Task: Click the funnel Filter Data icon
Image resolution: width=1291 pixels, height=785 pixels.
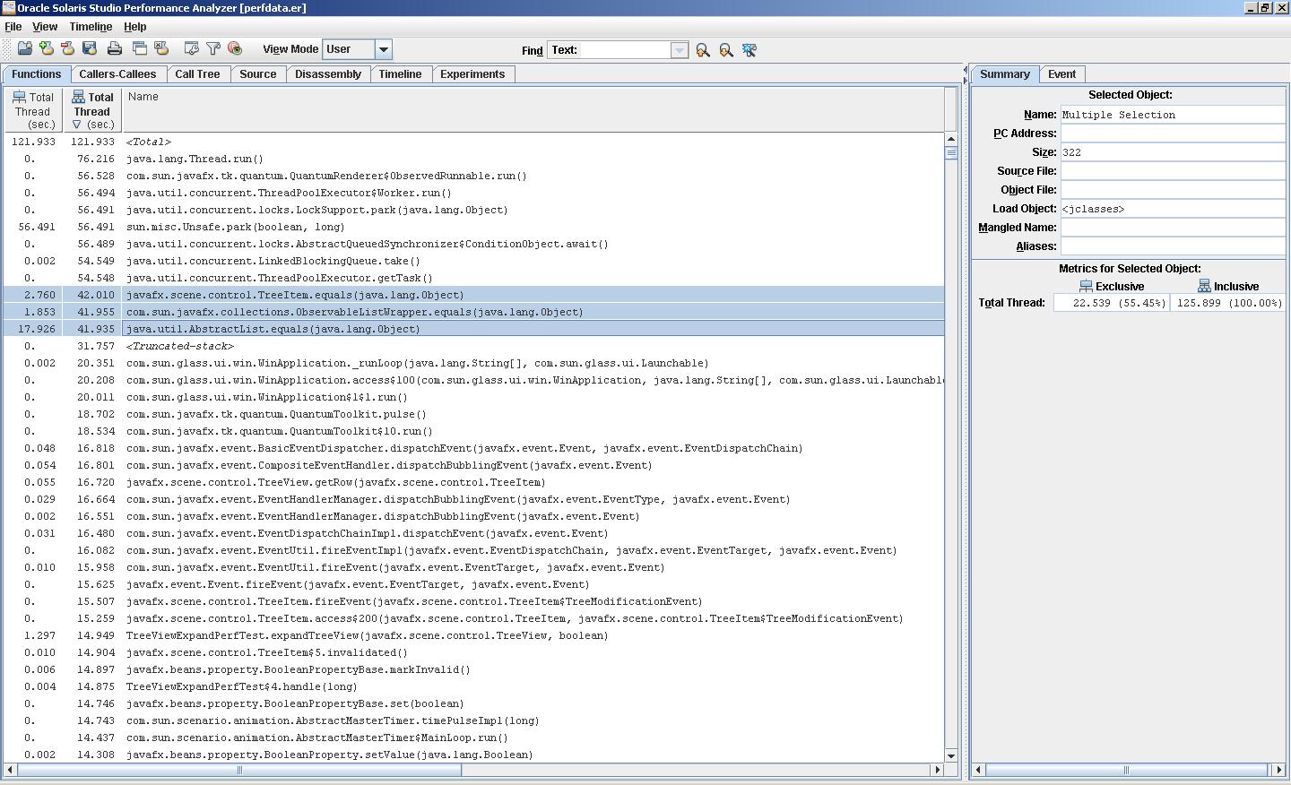Action: (x=213, y=49)
